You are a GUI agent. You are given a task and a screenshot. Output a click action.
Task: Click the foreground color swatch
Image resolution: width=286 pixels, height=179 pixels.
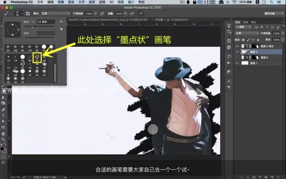point(2,149)
